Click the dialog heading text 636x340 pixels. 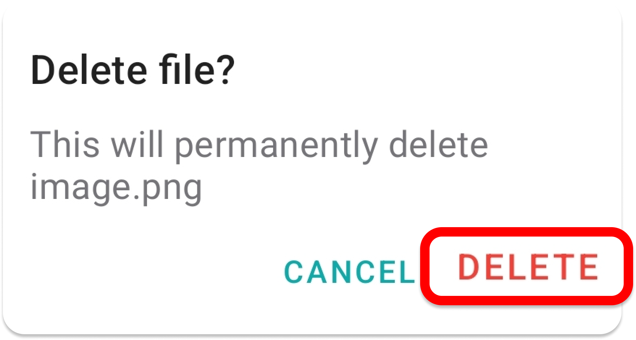click(133, 70)
